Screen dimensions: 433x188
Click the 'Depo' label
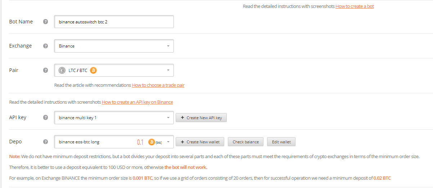click(15, 142)
